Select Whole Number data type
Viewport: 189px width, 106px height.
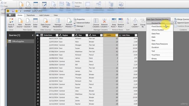160,30
